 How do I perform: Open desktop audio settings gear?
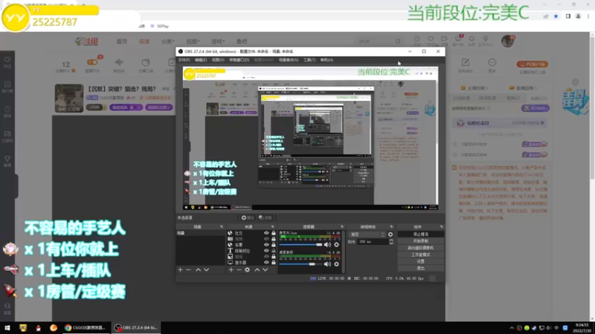336,264
